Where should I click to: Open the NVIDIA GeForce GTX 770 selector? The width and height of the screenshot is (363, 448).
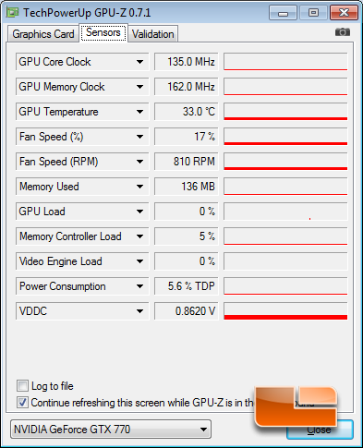111,429
